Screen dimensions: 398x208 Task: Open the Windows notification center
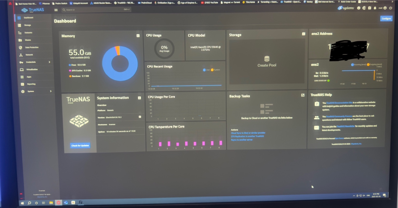tap(384, 195)
